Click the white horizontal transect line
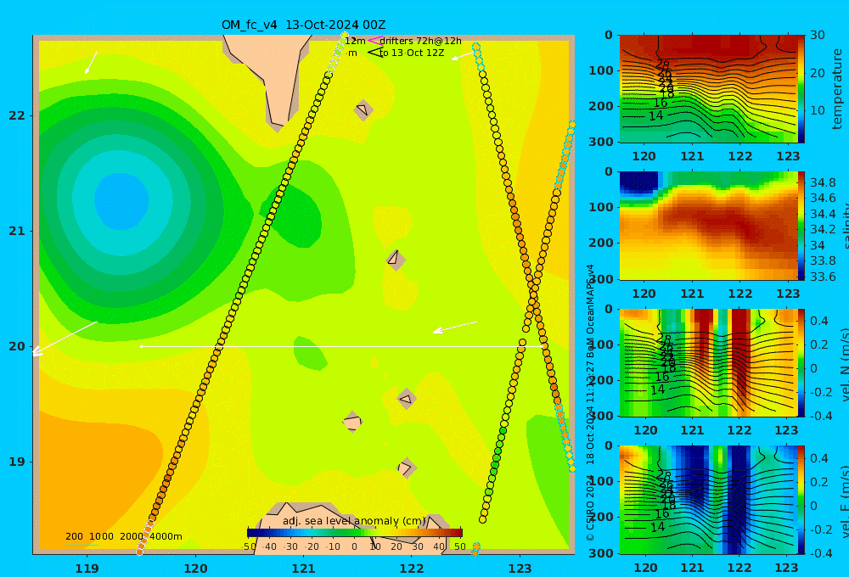849x577 pixels. 341,346
